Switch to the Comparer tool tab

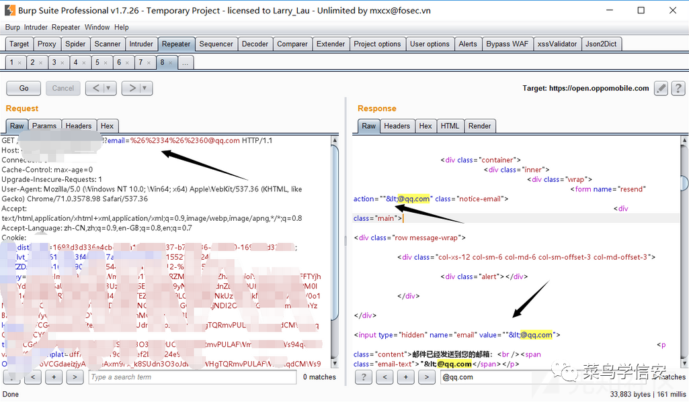point(292,44)
